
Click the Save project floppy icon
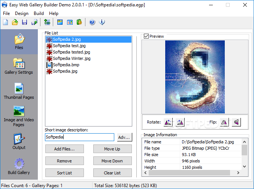[24, 22]
